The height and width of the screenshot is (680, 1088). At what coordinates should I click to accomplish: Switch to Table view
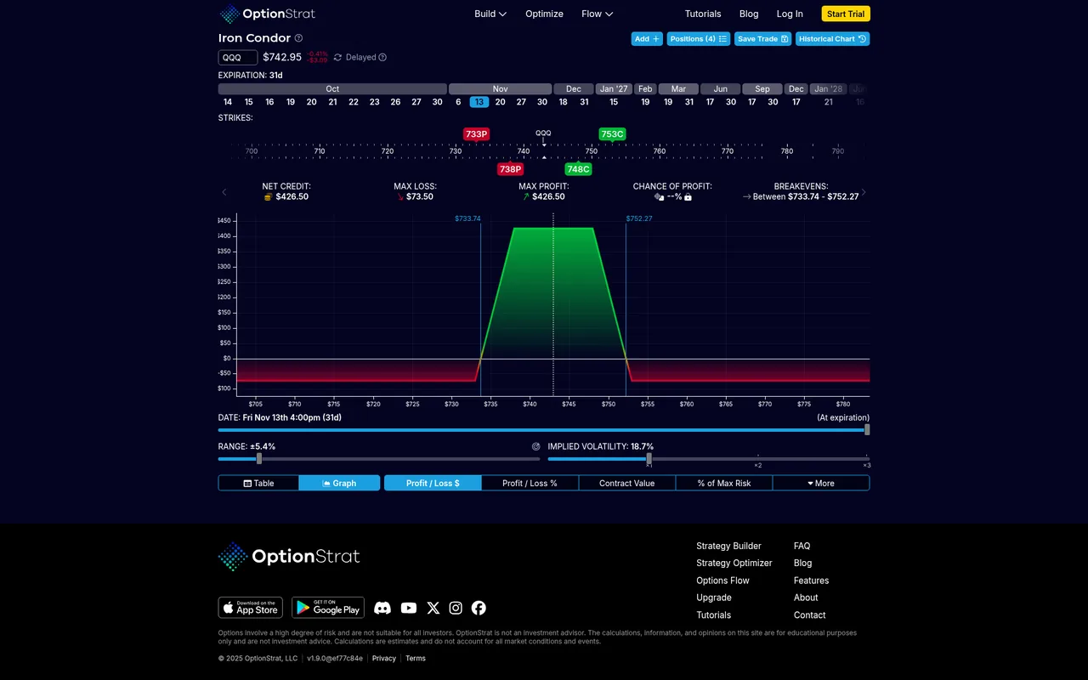pyautogui.click(x=258, y=483)
